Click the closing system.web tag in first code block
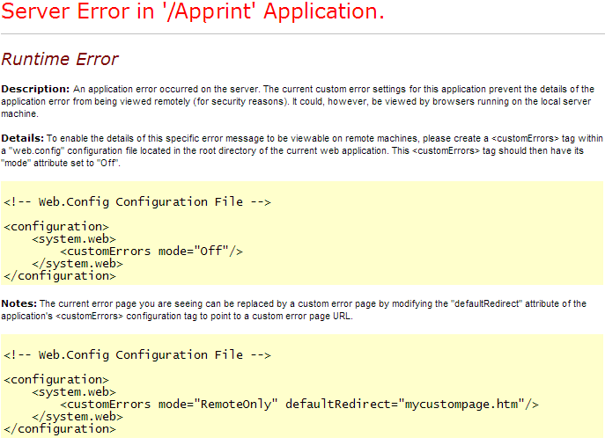Screen dimensions: 605x445 [x=77, y=264]
